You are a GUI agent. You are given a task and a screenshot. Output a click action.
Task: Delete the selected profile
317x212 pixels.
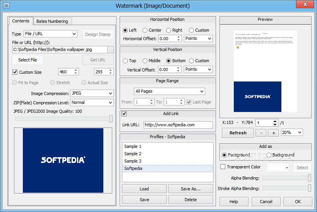[191, 200]
